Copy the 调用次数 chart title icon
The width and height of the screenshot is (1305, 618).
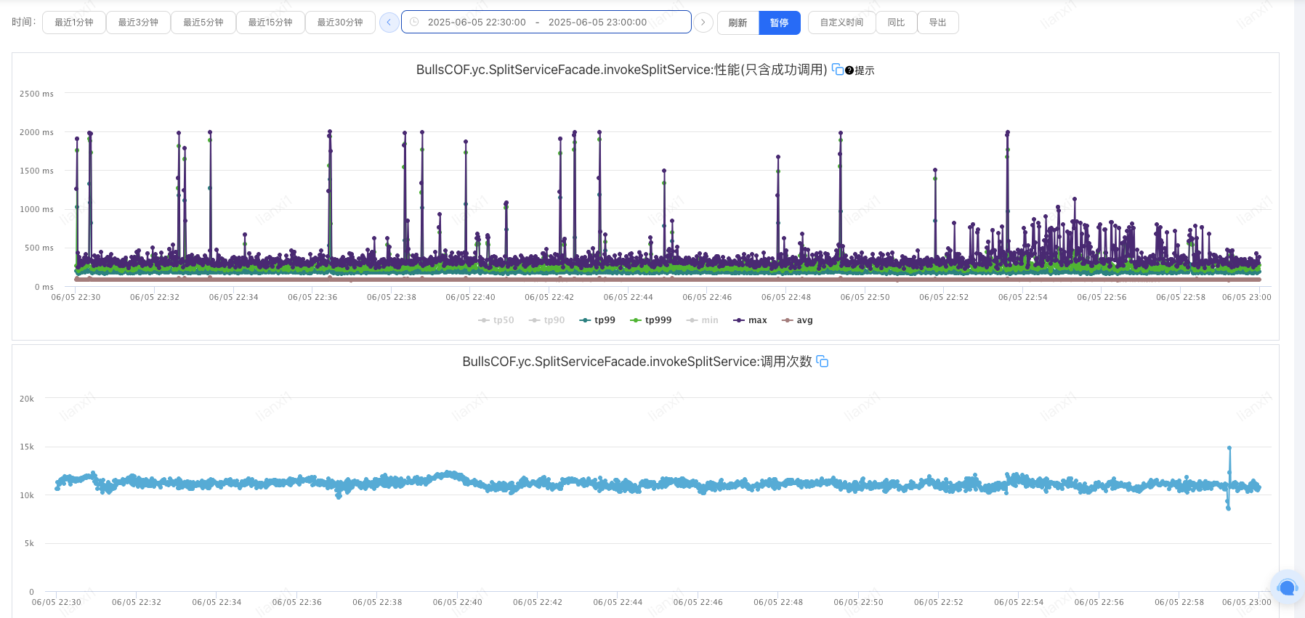tap(823, 361)
